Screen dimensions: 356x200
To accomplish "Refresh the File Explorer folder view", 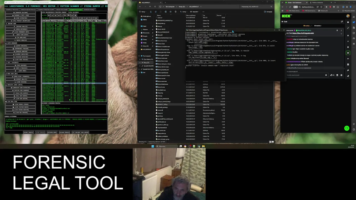I will (155, 7).
